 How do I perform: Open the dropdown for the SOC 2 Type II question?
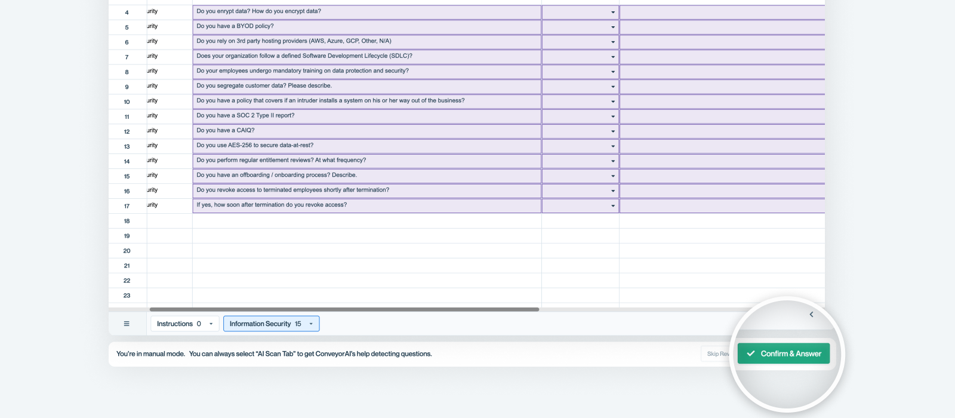click(613, 116)
